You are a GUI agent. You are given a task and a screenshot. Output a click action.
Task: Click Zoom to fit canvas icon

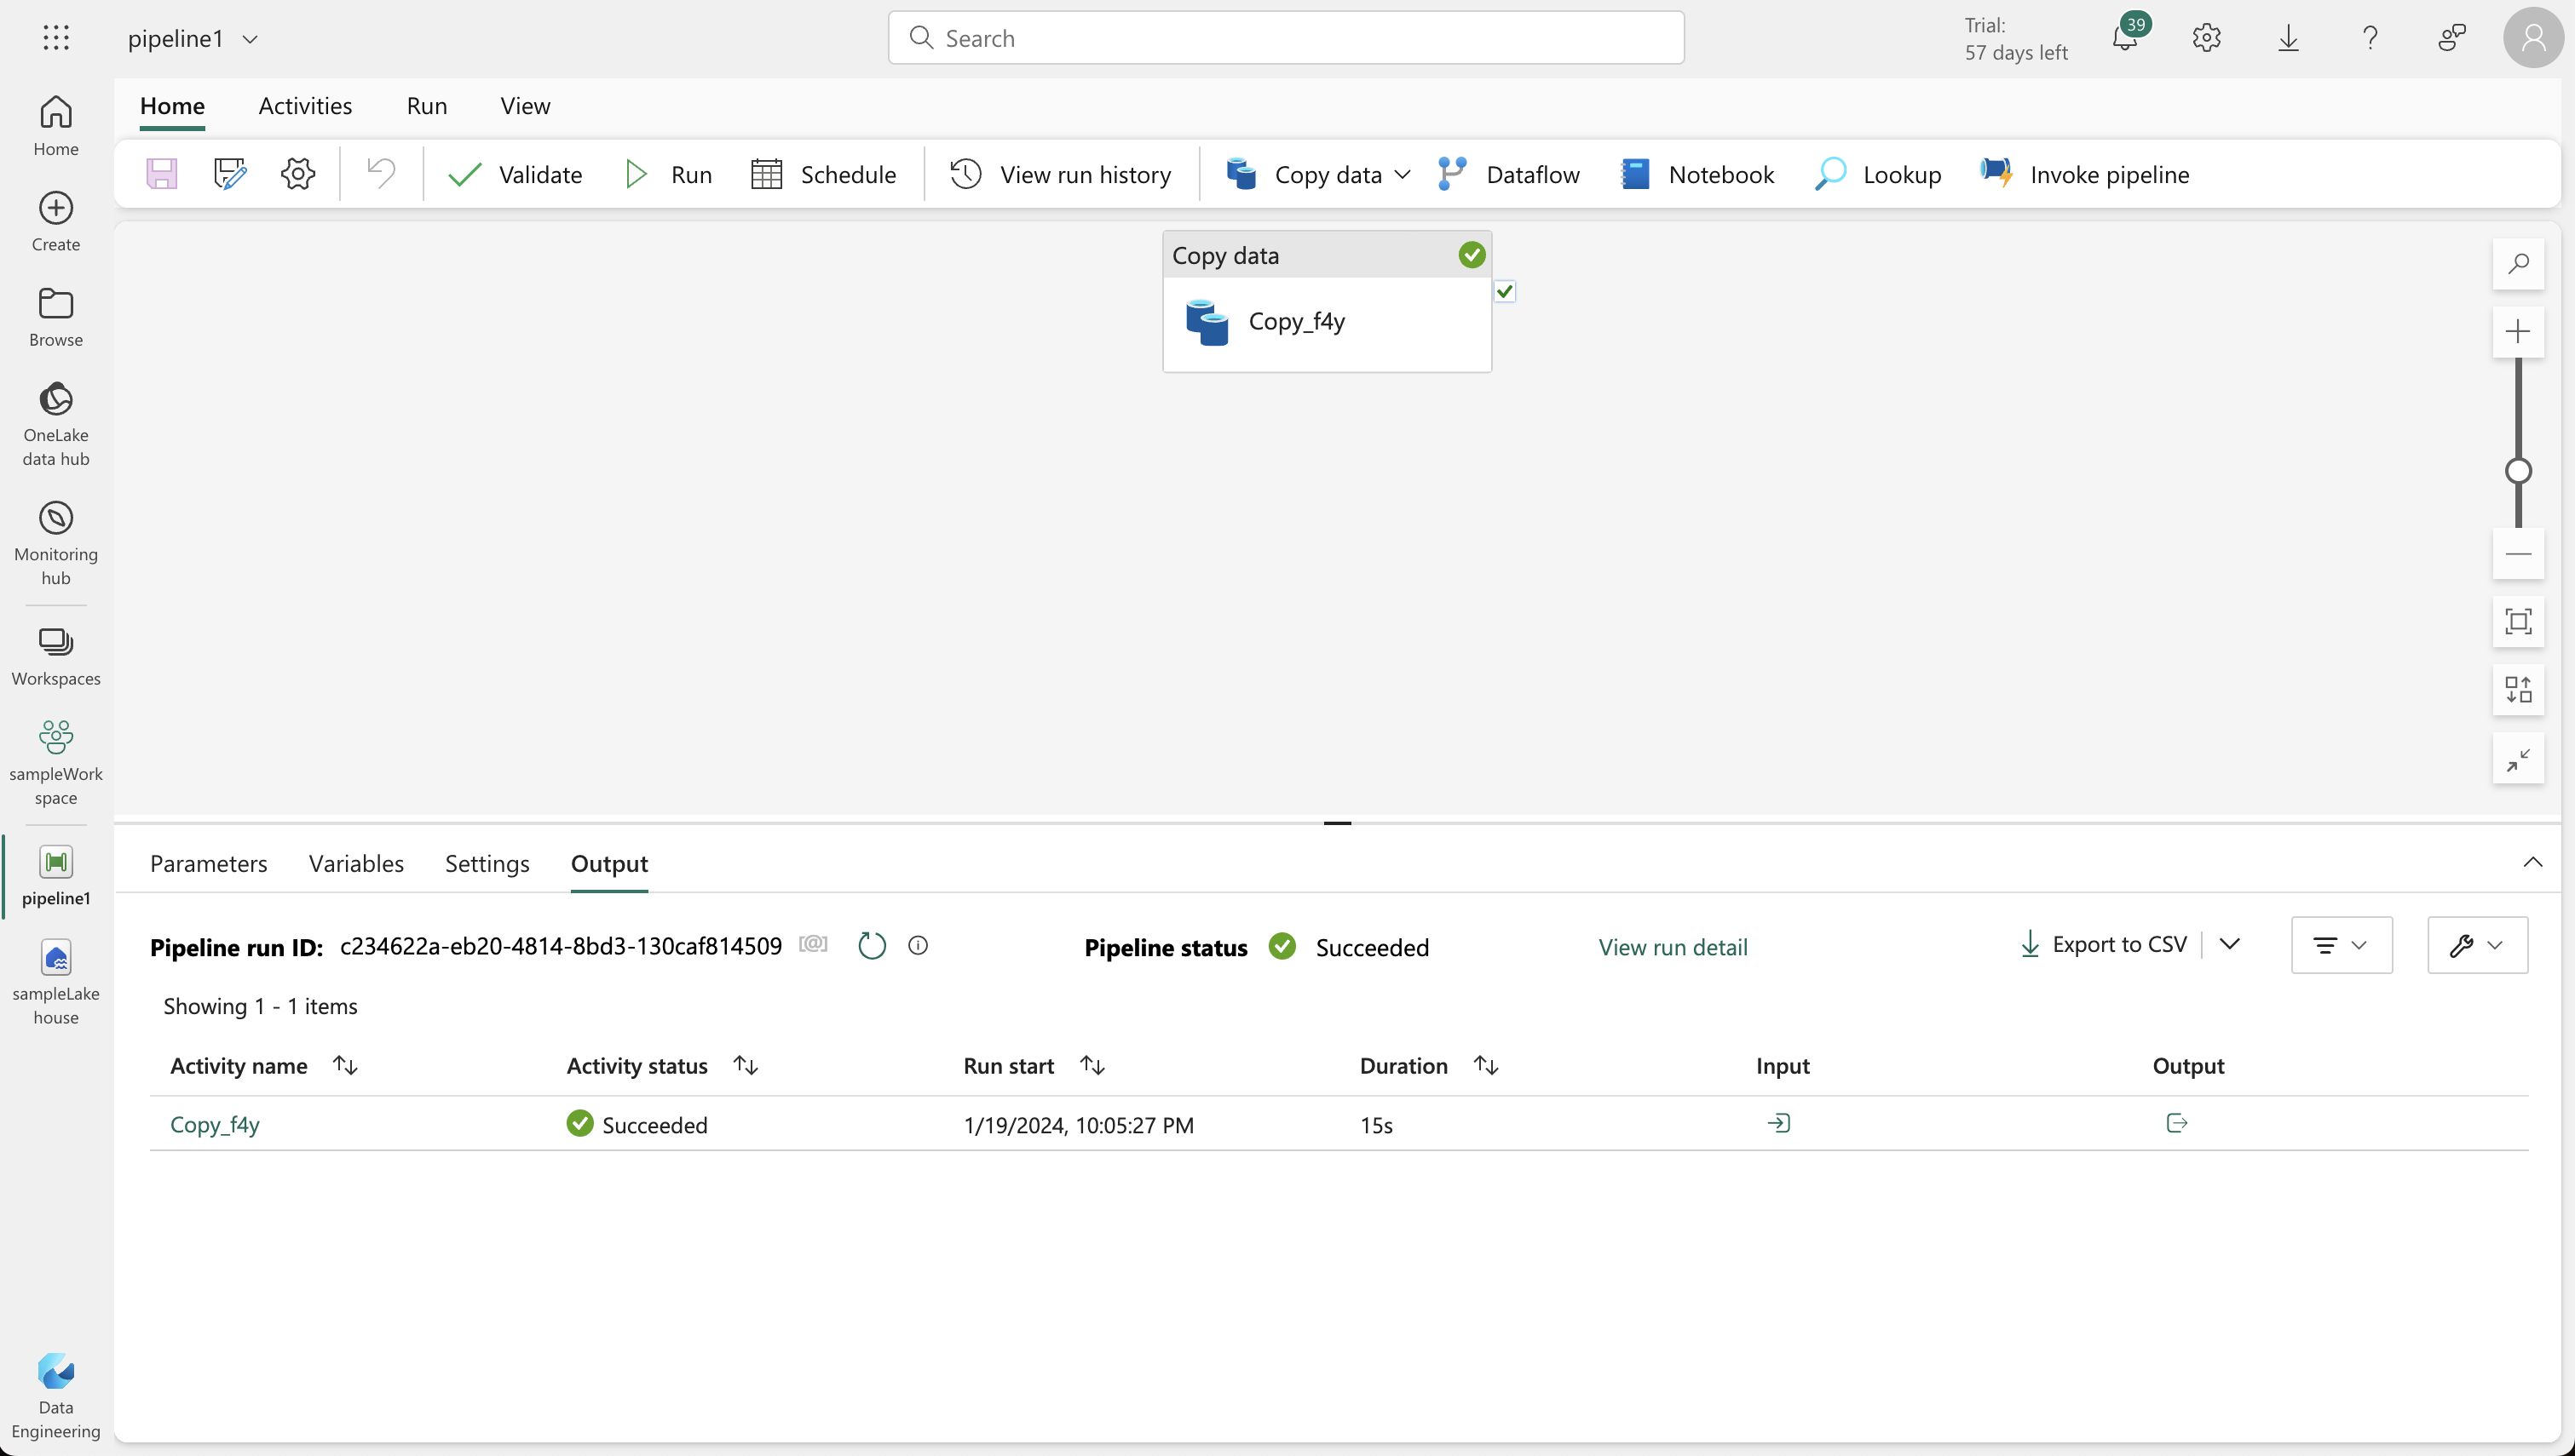2519,621
